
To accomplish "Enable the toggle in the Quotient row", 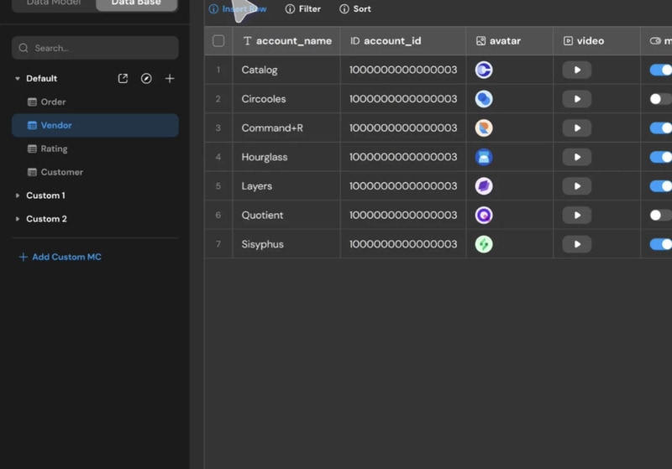I will point(661,216).
